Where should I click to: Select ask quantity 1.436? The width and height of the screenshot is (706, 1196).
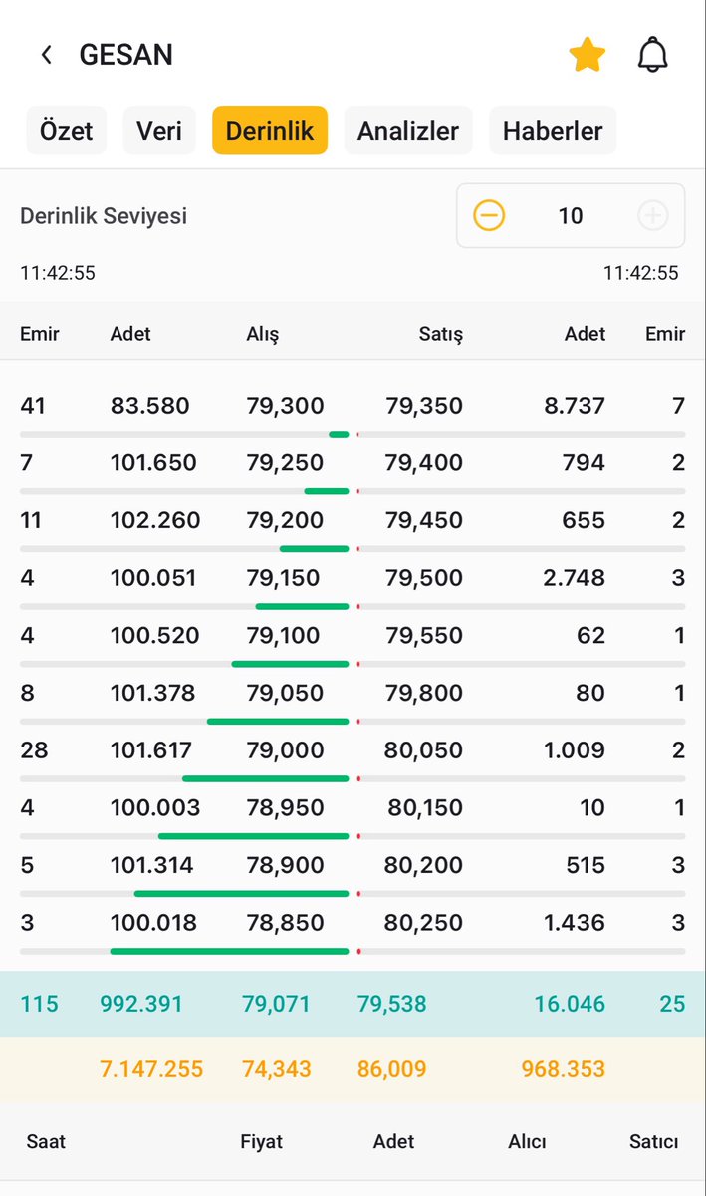coord(575,923)
